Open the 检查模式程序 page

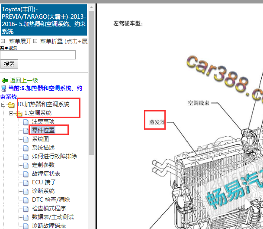[49, 209]
